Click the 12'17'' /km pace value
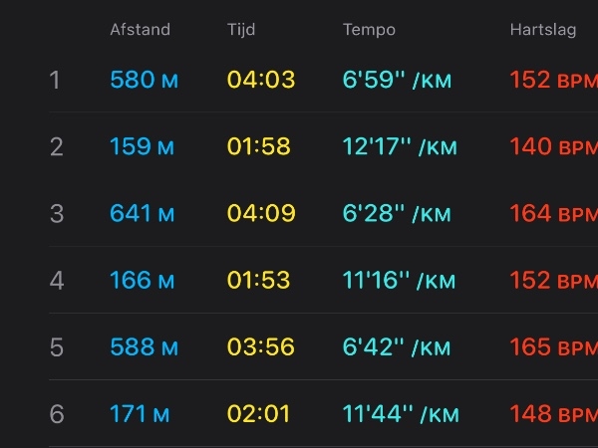 pos(400,146)
